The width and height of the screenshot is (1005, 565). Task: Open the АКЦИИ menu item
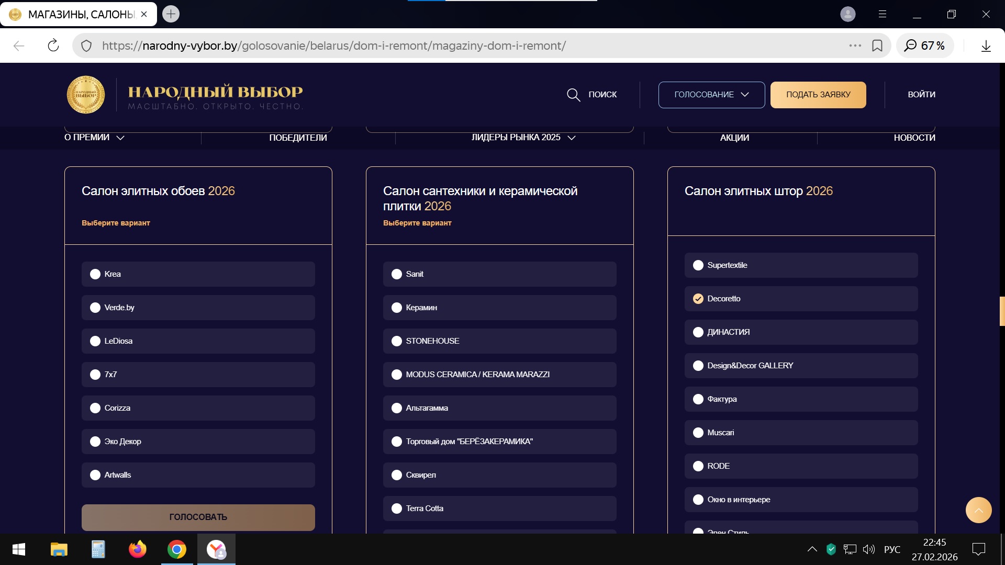734,138
